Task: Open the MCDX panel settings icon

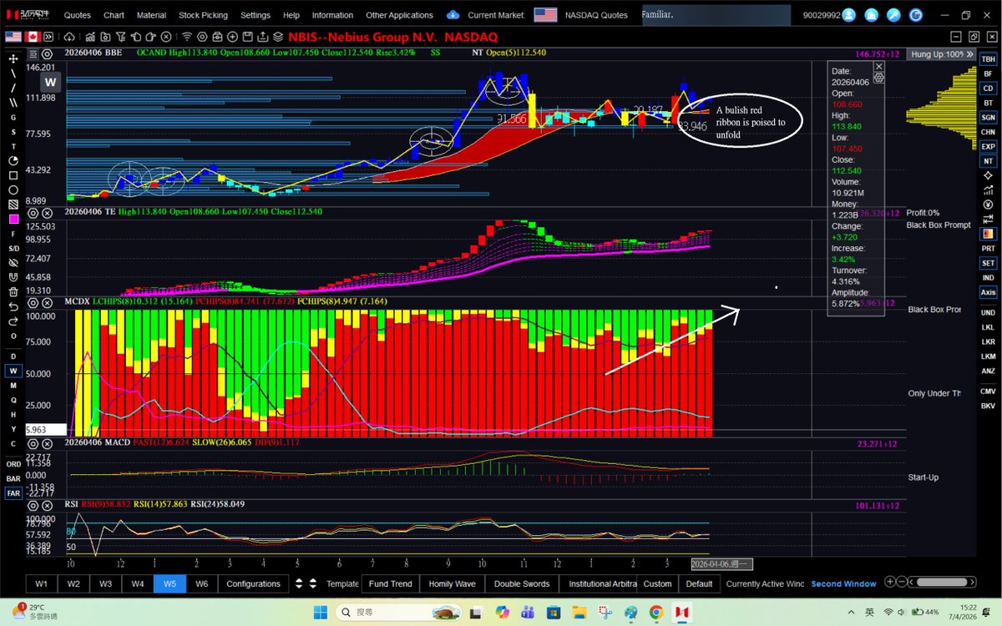Action: (x=33, y=301)
